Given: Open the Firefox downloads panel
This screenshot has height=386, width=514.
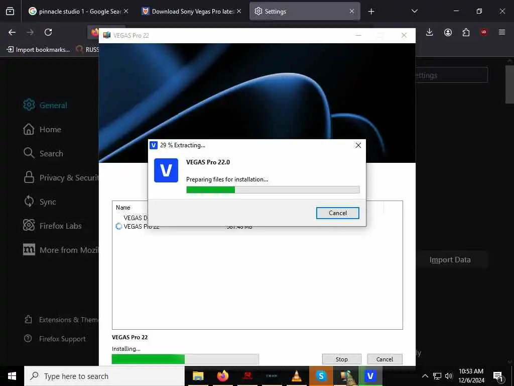Looking at the screenshot, I should [x=430, y=32].
